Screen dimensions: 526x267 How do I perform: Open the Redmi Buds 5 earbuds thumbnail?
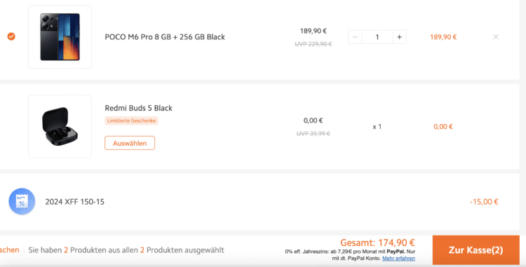tap(60, 126)
